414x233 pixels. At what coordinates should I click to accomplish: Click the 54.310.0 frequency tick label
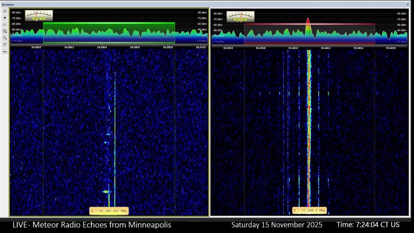point(201,47)
